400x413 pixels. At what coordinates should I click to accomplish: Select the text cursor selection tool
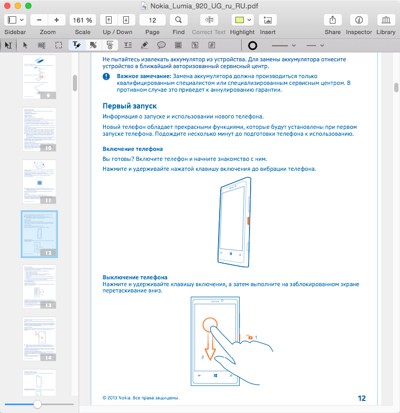pyautogui.click(x=8, y=45)
